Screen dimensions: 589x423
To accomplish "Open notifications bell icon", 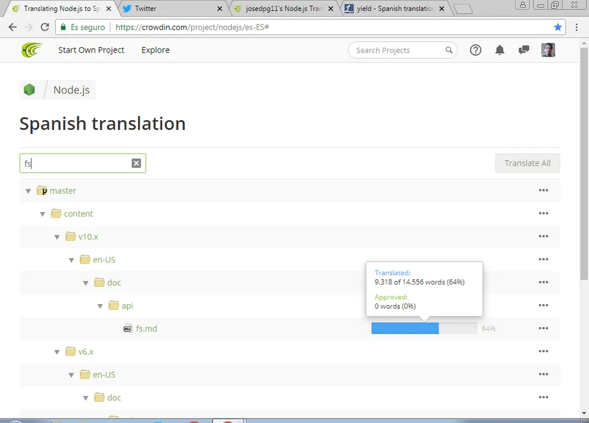I will coord(499,50).
